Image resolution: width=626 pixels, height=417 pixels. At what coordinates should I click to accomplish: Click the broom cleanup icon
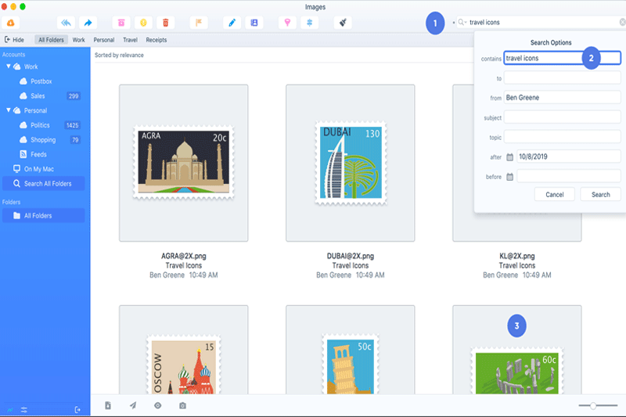click(x=341, y=23)
